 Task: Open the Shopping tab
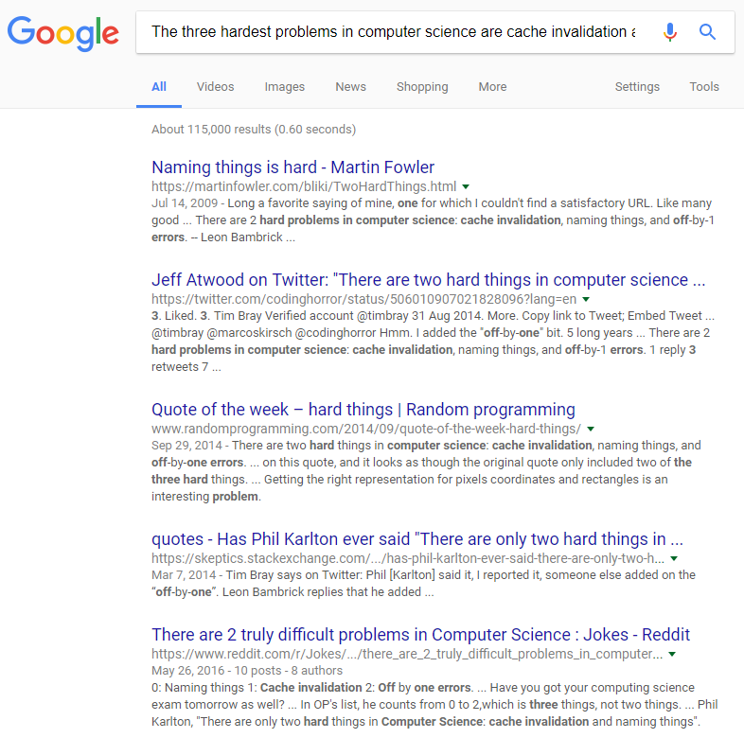422,87
